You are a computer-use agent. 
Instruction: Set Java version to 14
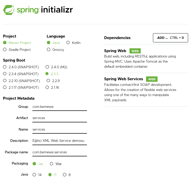coord(34,175)
